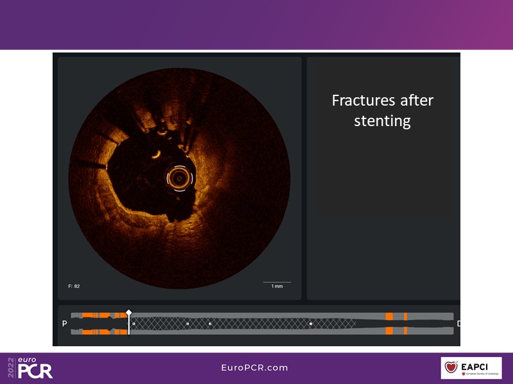513x384 pixels.
Task: Click the 1 mm scale bar
Action: (x=277, y=284)
